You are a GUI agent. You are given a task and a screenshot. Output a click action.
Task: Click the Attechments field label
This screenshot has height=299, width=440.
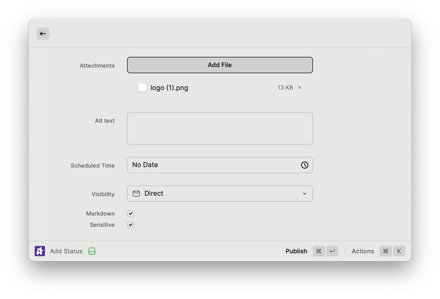[97, 66]
